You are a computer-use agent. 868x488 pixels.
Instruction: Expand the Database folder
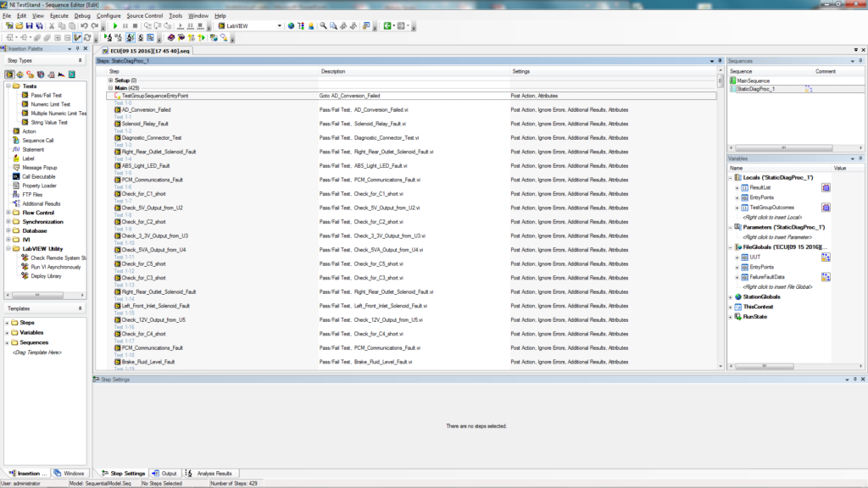coord(8,230)
